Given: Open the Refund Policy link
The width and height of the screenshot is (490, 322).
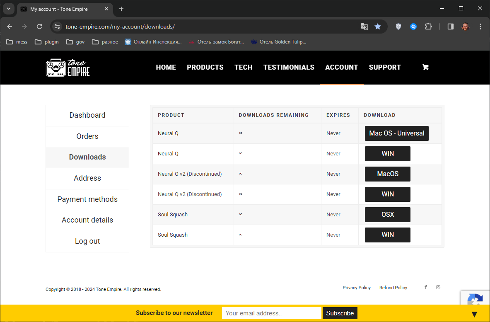Looking at the screenshot, I should pos(393,288).
